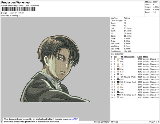Click 'Natural White' description in stop 8

(x=130, y=77)
